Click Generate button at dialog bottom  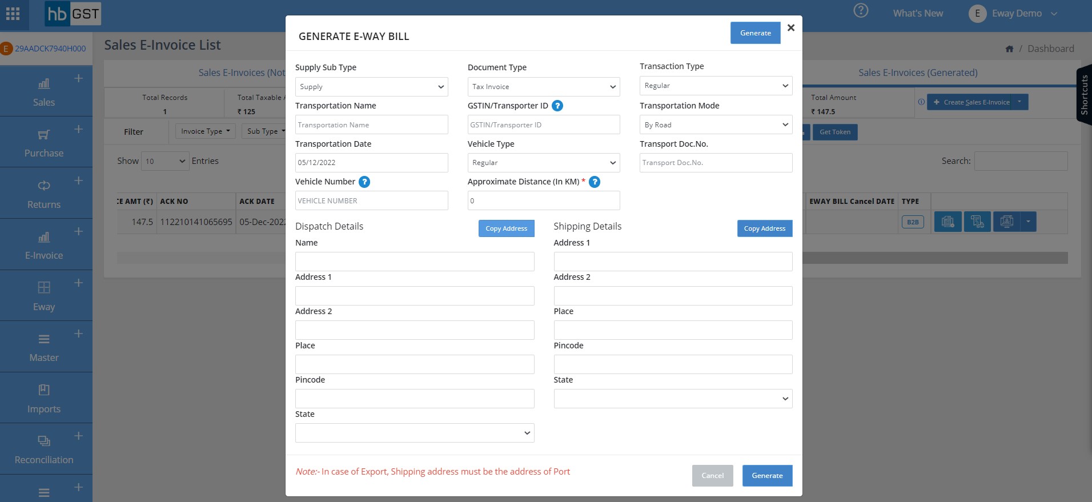[767, 476]
